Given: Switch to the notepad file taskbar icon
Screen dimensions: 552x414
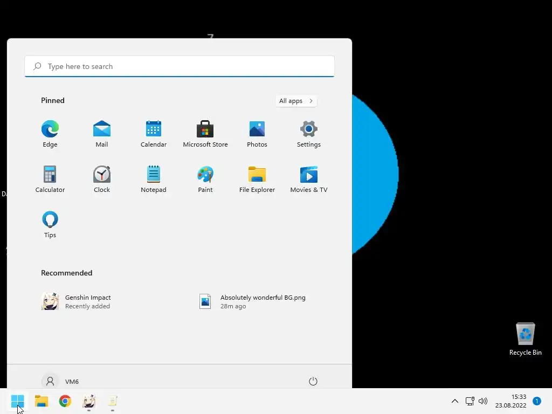Looking at the screenshot, I should click(113, 401).
